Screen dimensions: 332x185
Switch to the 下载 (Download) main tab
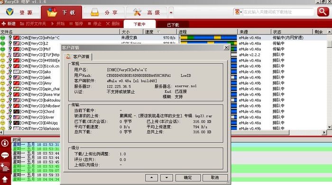pos(61,12)
